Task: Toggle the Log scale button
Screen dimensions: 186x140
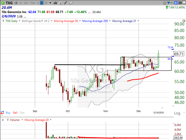Action: 177,113
